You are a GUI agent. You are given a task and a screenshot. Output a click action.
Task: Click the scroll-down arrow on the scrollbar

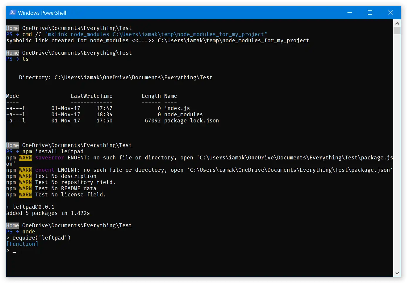[x=397, y=273]
